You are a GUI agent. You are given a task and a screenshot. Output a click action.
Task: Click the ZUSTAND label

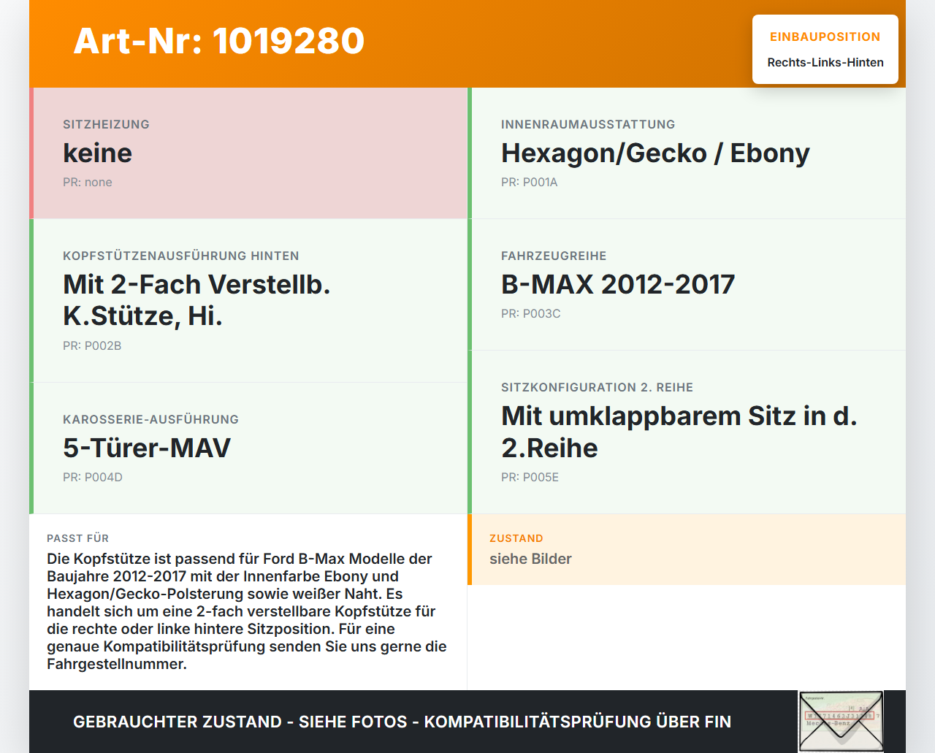pyautogui.click(x=516, y=538)
